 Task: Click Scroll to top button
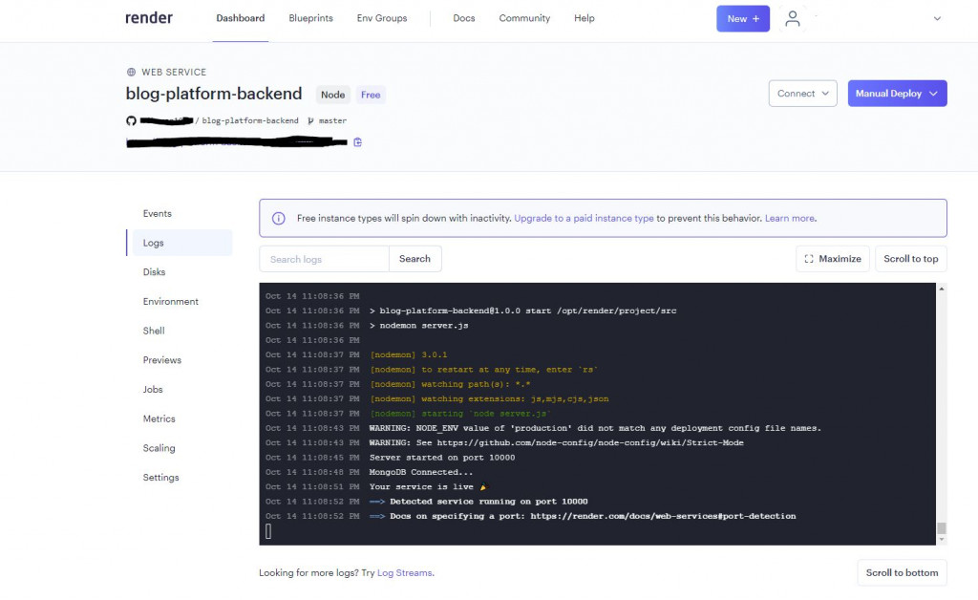coord(910,259)
